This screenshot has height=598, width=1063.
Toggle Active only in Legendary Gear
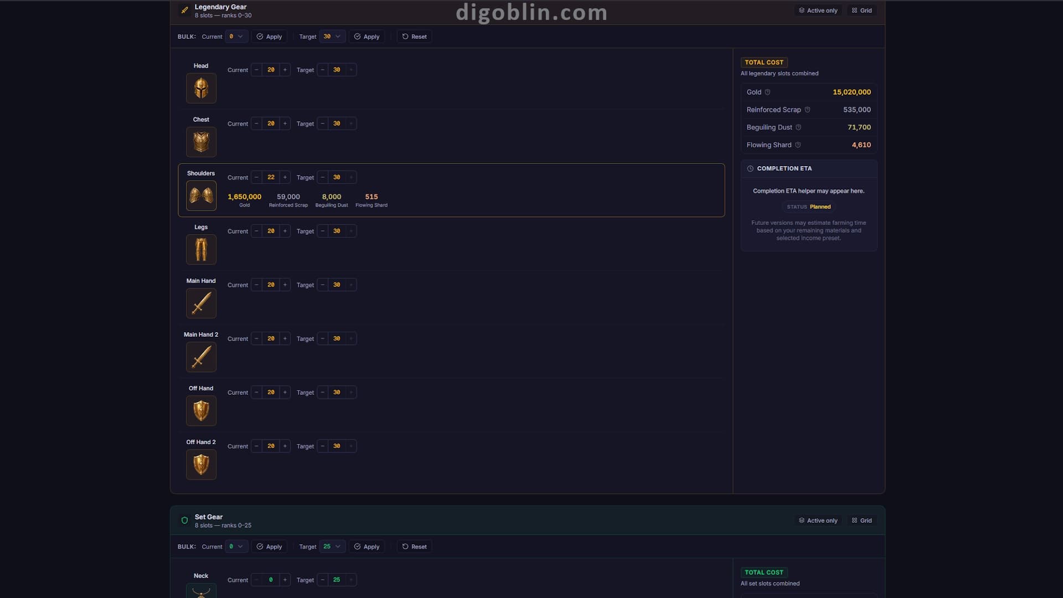tap(818, 11)
